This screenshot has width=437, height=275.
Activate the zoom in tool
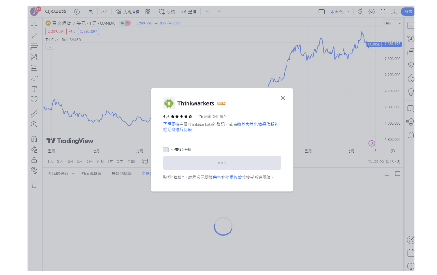pyautogui.click(x=34, y=124)
